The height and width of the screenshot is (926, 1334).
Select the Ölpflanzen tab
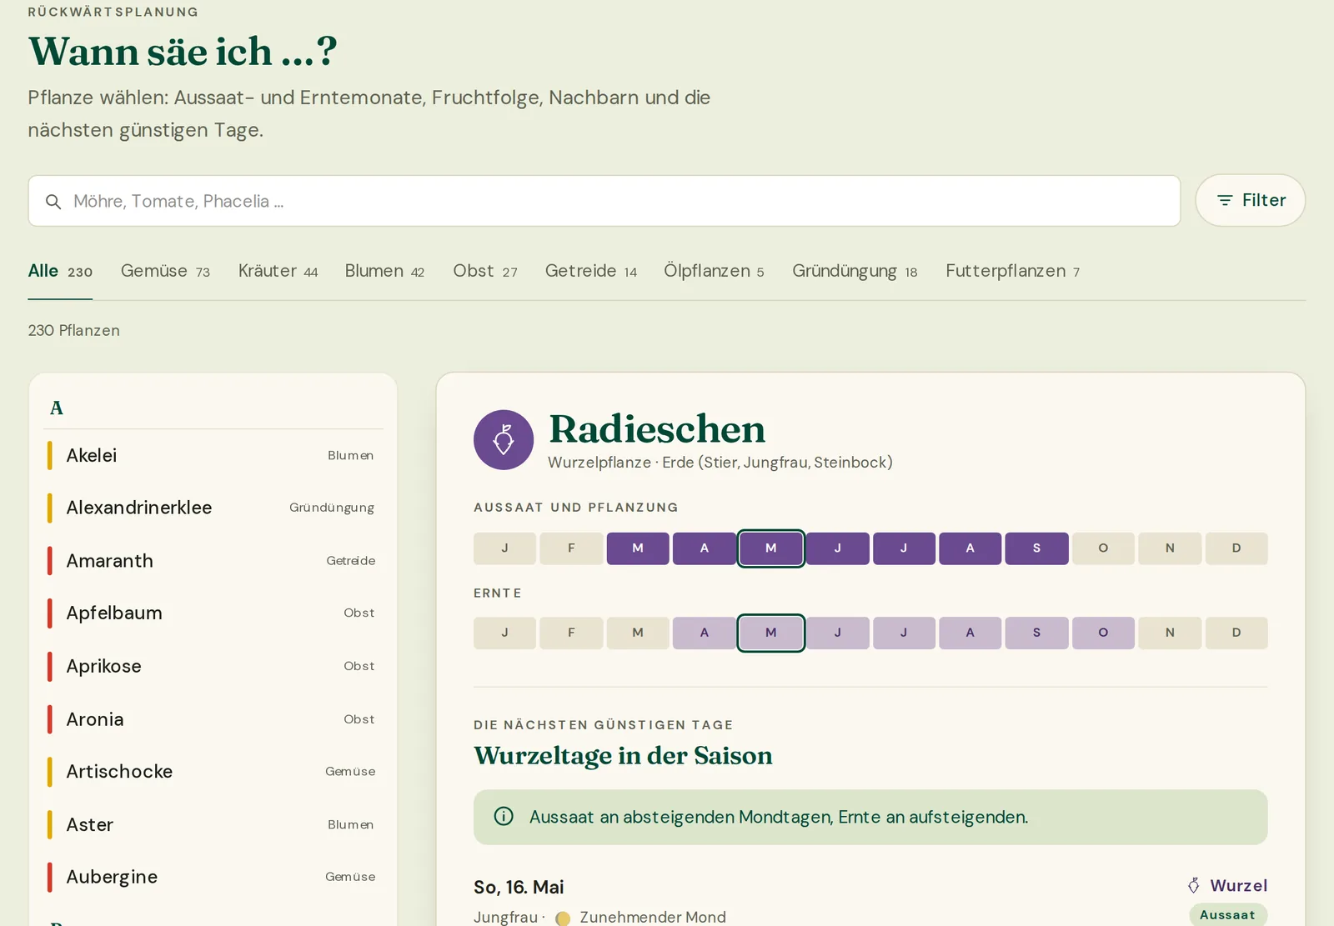click(x=714, y=271)
